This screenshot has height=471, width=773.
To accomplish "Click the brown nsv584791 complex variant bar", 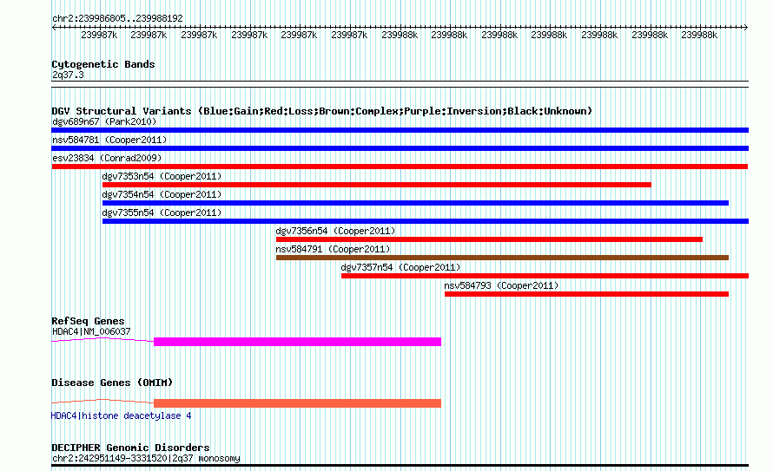I will coord(502,258).
